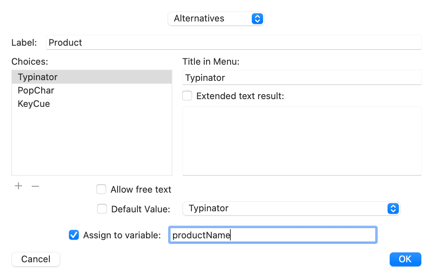The height and width of the screenshot is (277, 434).
Task: Click the minus icon to remove a choice
Action: point(35,186)
